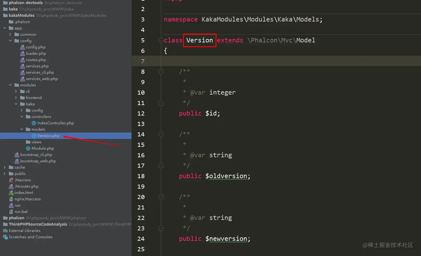Click fold end marker at line 17
The image size is (421, 256).
point(161,165)
